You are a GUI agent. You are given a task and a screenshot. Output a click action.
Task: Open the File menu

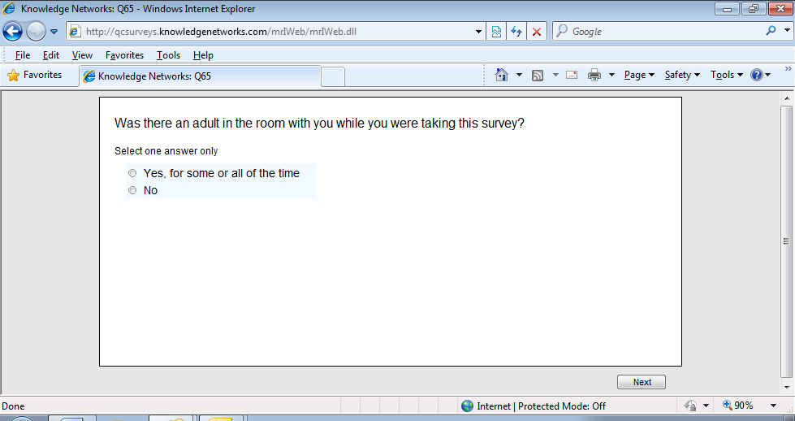pos(22,55)
